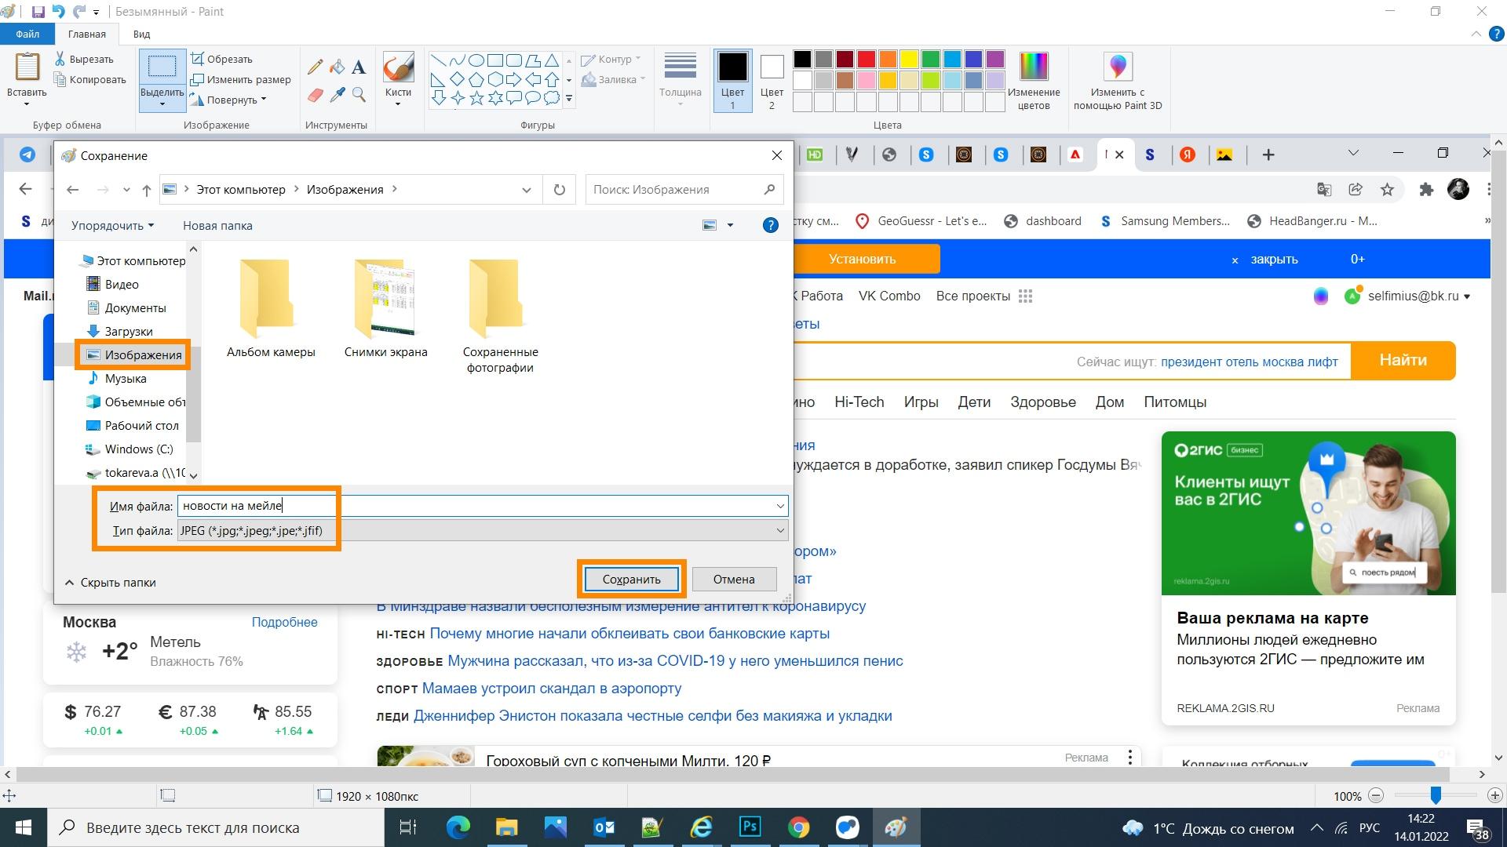Click the Windows Start button

(x=24, y=827)
